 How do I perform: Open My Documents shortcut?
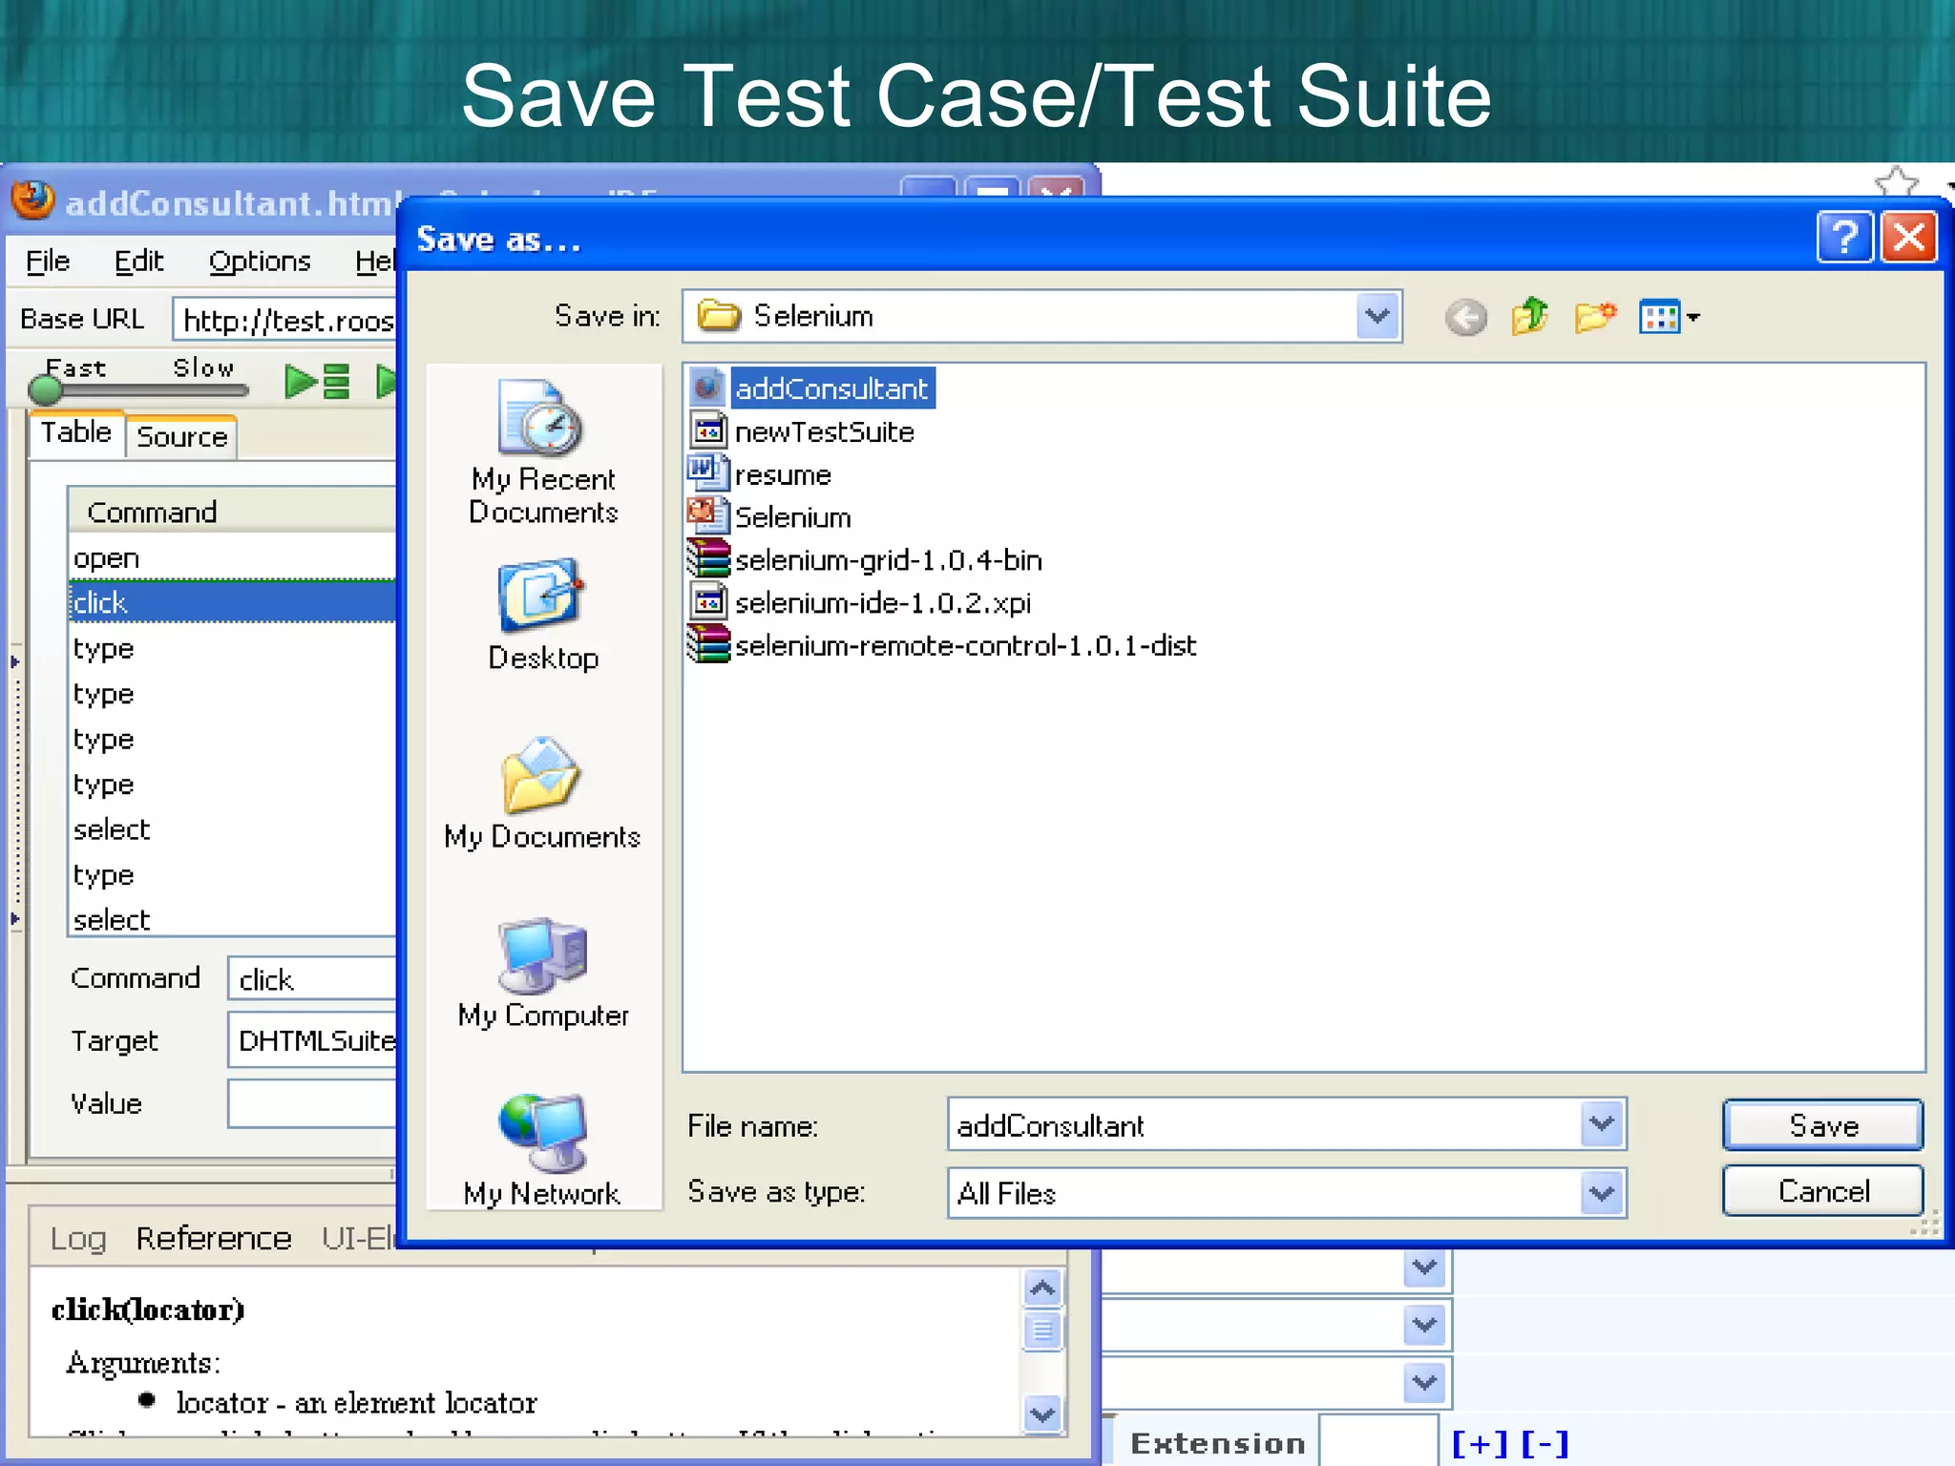[542, 794]
